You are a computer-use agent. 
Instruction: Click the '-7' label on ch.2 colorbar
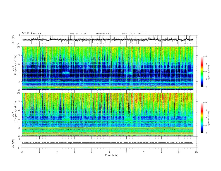click(x=206, y=133)
